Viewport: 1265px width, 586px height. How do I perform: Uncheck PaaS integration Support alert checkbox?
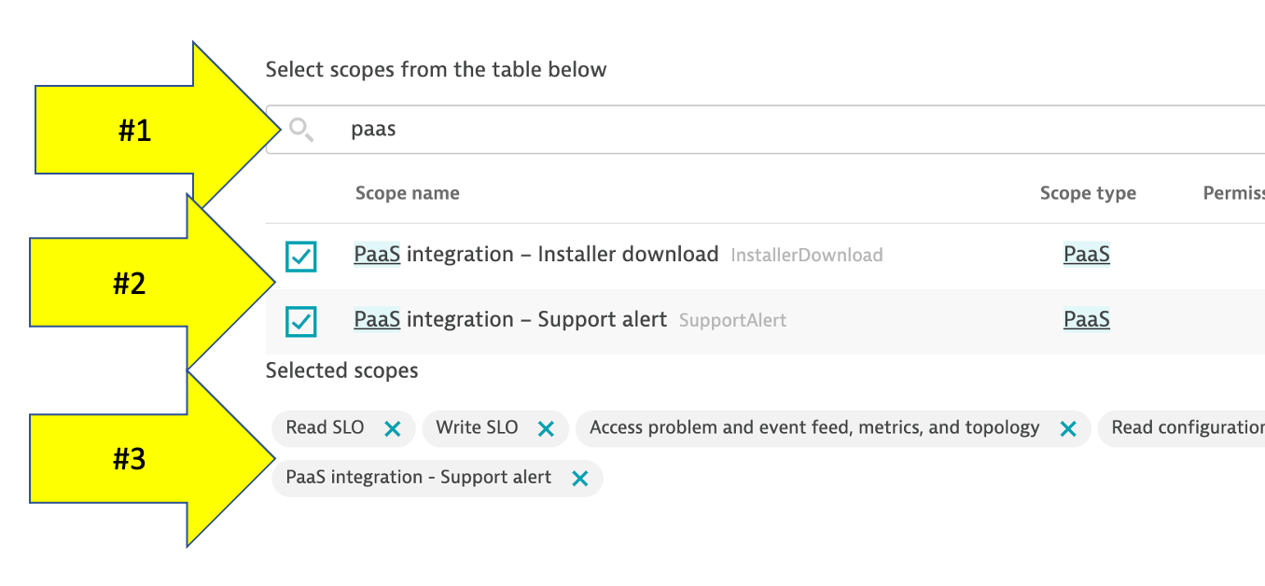click(301, 321)
